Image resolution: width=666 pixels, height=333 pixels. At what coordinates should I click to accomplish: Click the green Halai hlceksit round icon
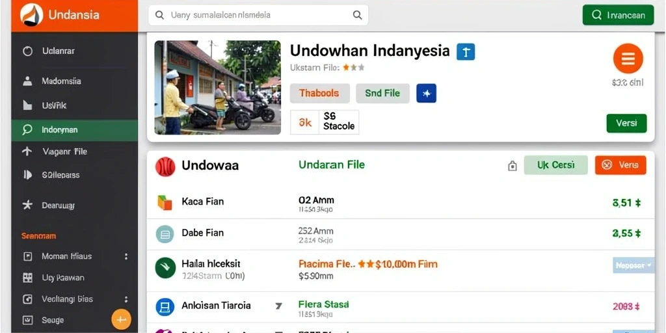click(x=165, y=267)
